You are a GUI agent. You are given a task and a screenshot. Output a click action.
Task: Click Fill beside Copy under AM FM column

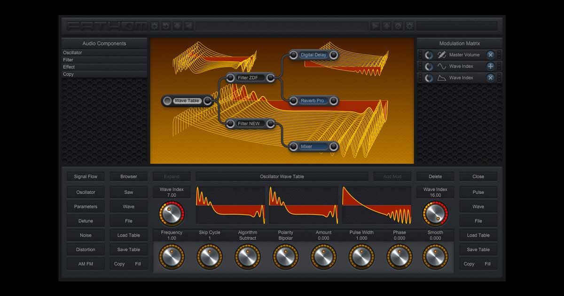coord(138,264)
